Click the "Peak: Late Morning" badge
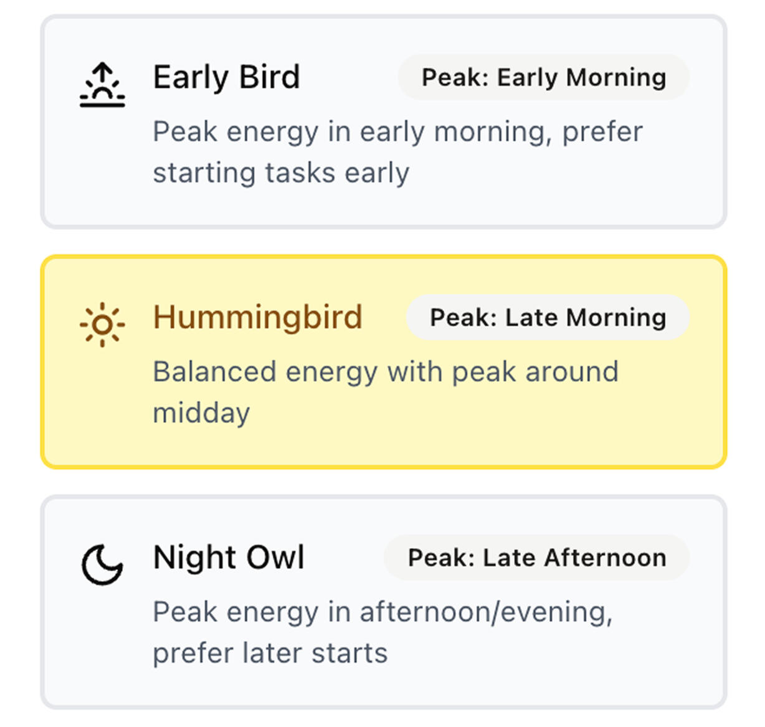 pos(548,318)
